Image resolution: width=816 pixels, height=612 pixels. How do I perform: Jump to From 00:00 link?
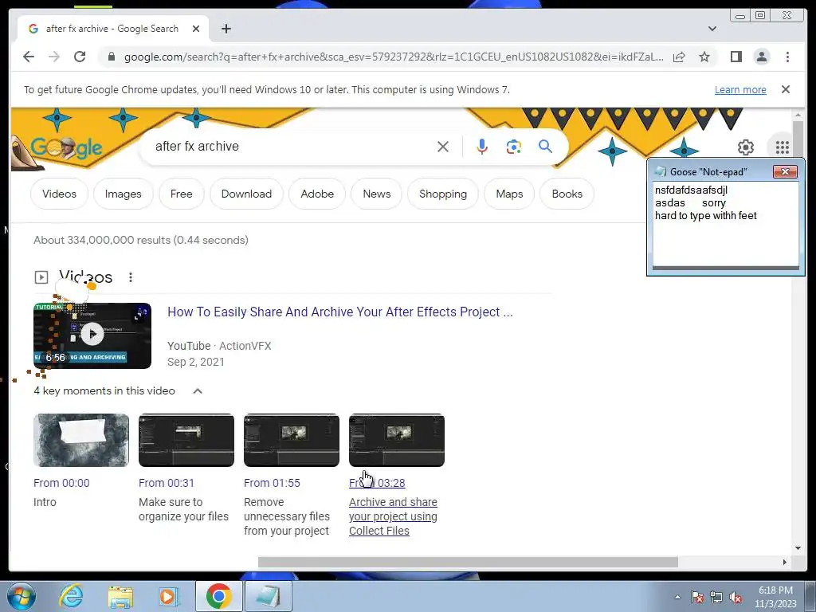[x=61, y=483]
